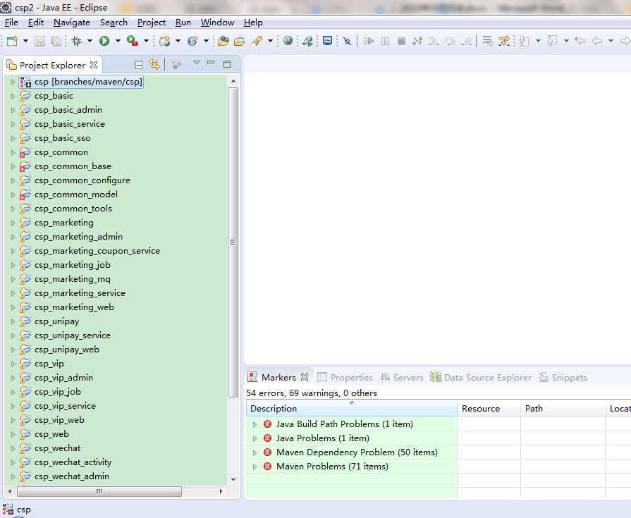
Task: Click the New Servlet globe icon
Action: (192, 41)
